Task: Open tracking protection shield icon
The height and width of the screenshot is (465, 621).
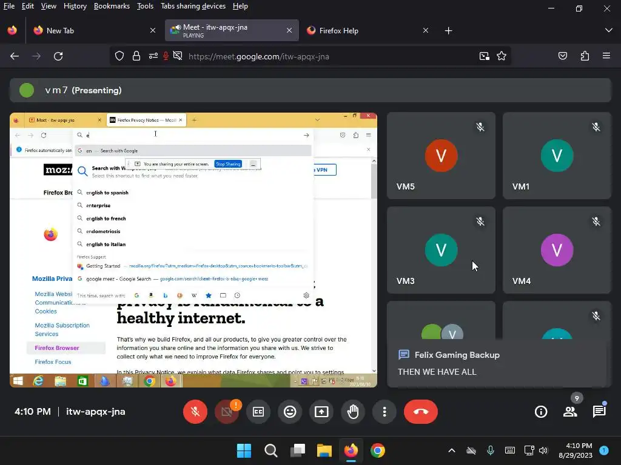Action: click(x=119, y=56)
